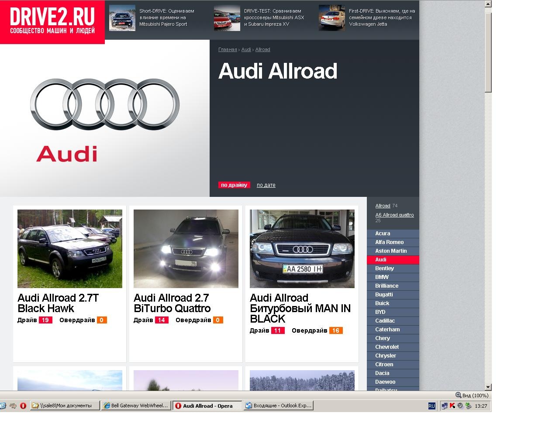
Task: Choose Citroen in the brand list
Action: coord(393,364)
